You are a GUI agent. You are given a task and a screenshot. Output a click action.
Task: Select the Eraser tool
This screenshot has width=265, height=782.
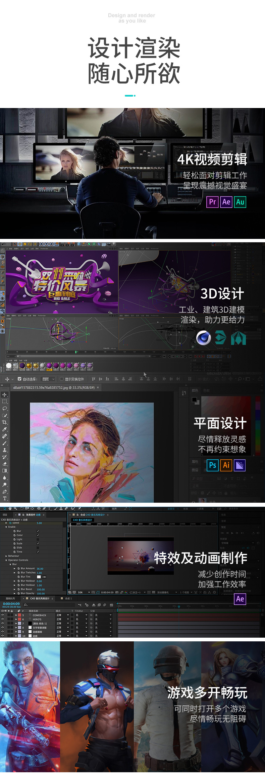[x=5, y=464]
